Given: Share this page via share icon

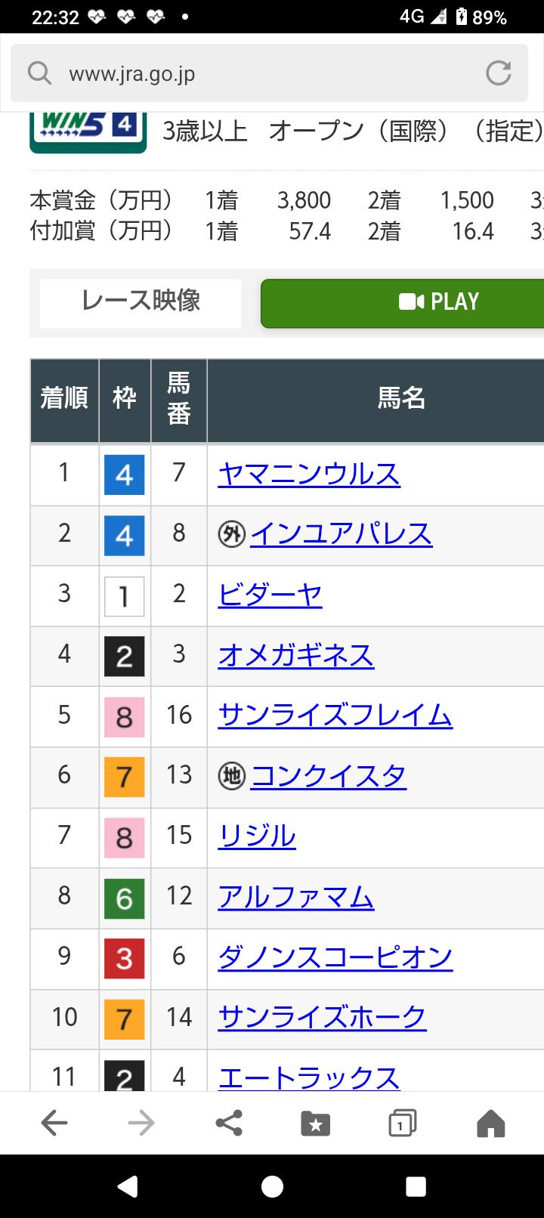Looking at the screenshot, I should coord(229,1124).
